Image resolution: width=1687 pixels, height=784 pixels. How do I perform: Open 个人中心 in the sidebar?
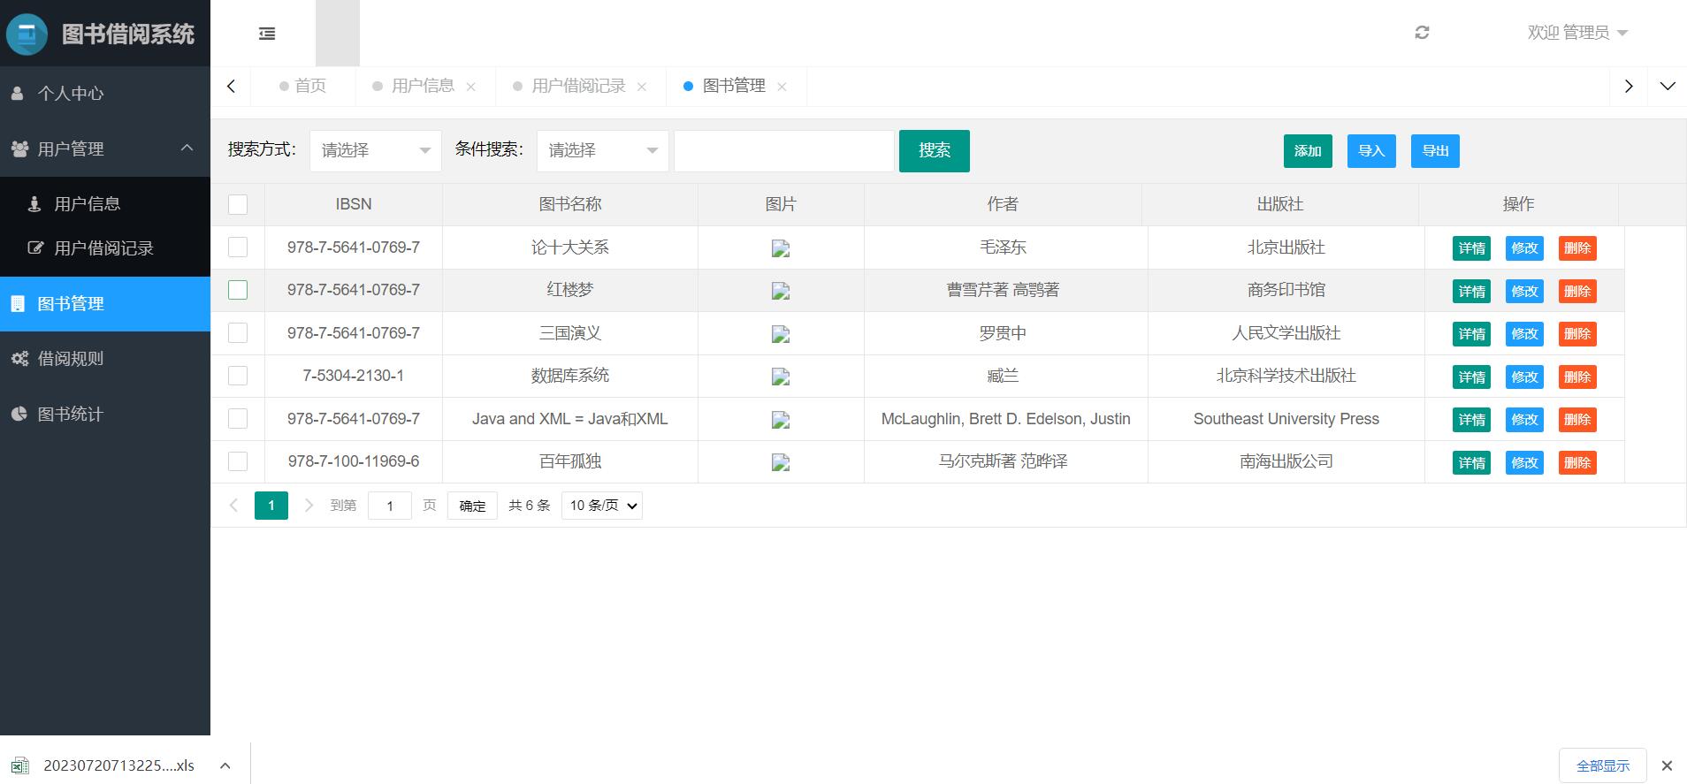point(105,93)
